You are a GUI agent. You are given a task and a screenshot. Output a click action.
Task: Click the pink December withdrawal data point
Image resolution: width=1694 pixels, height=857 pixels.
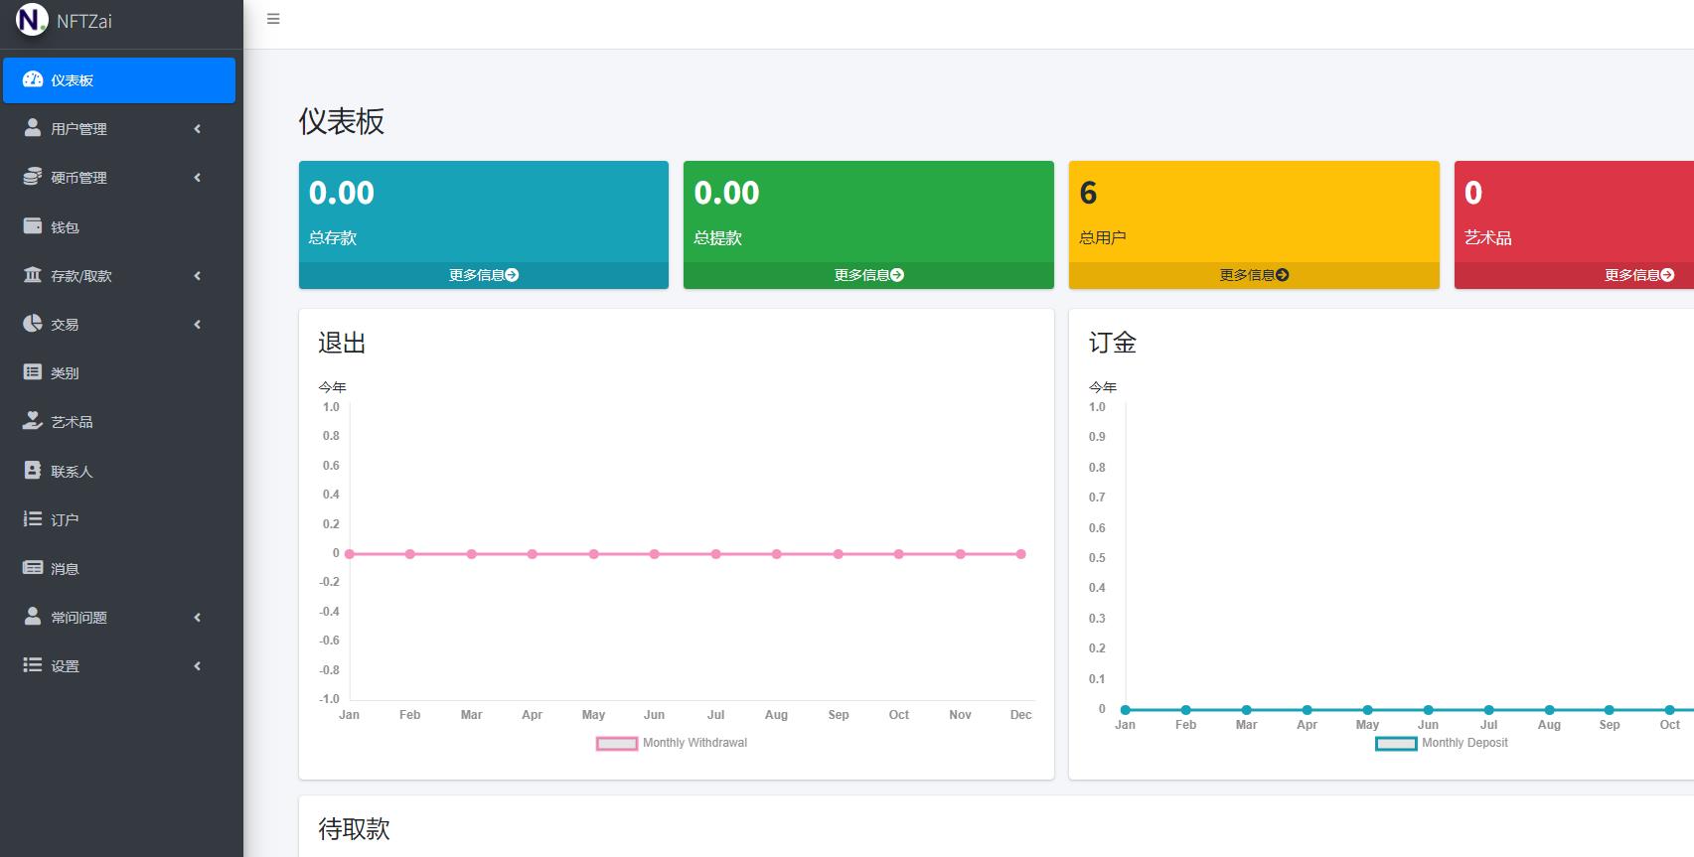[1020, 554]
